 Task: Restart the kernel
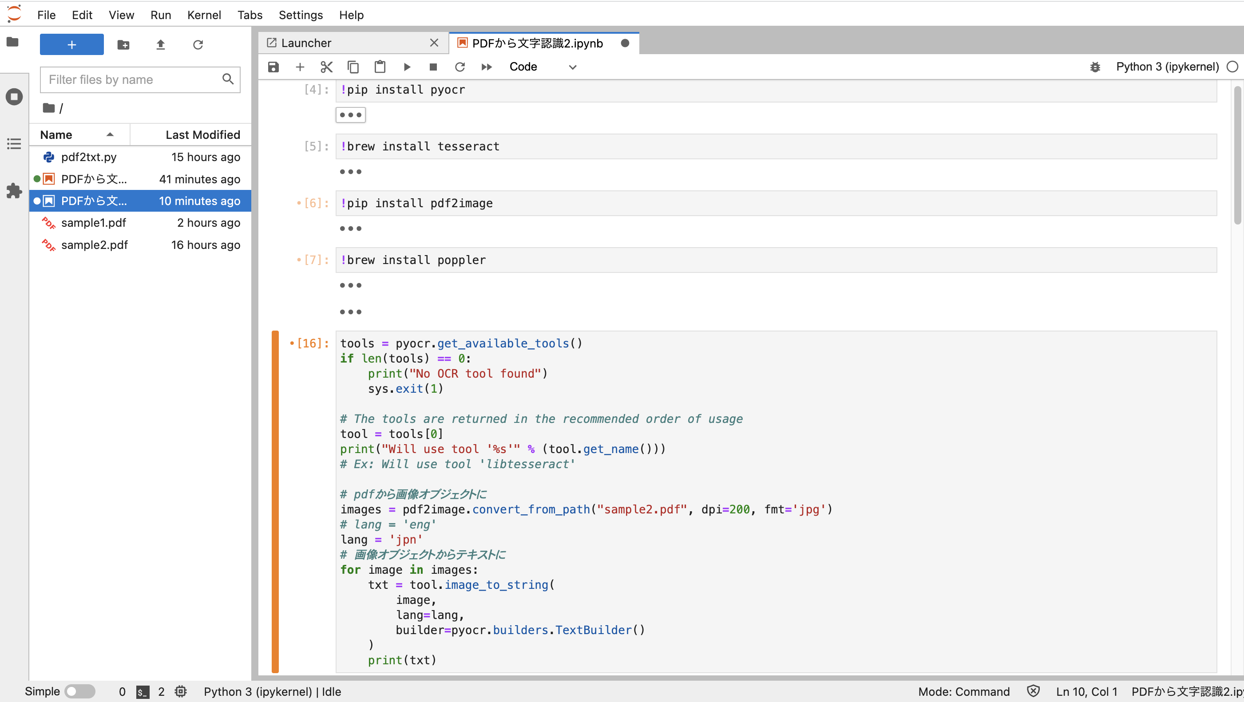click(460, 67)
